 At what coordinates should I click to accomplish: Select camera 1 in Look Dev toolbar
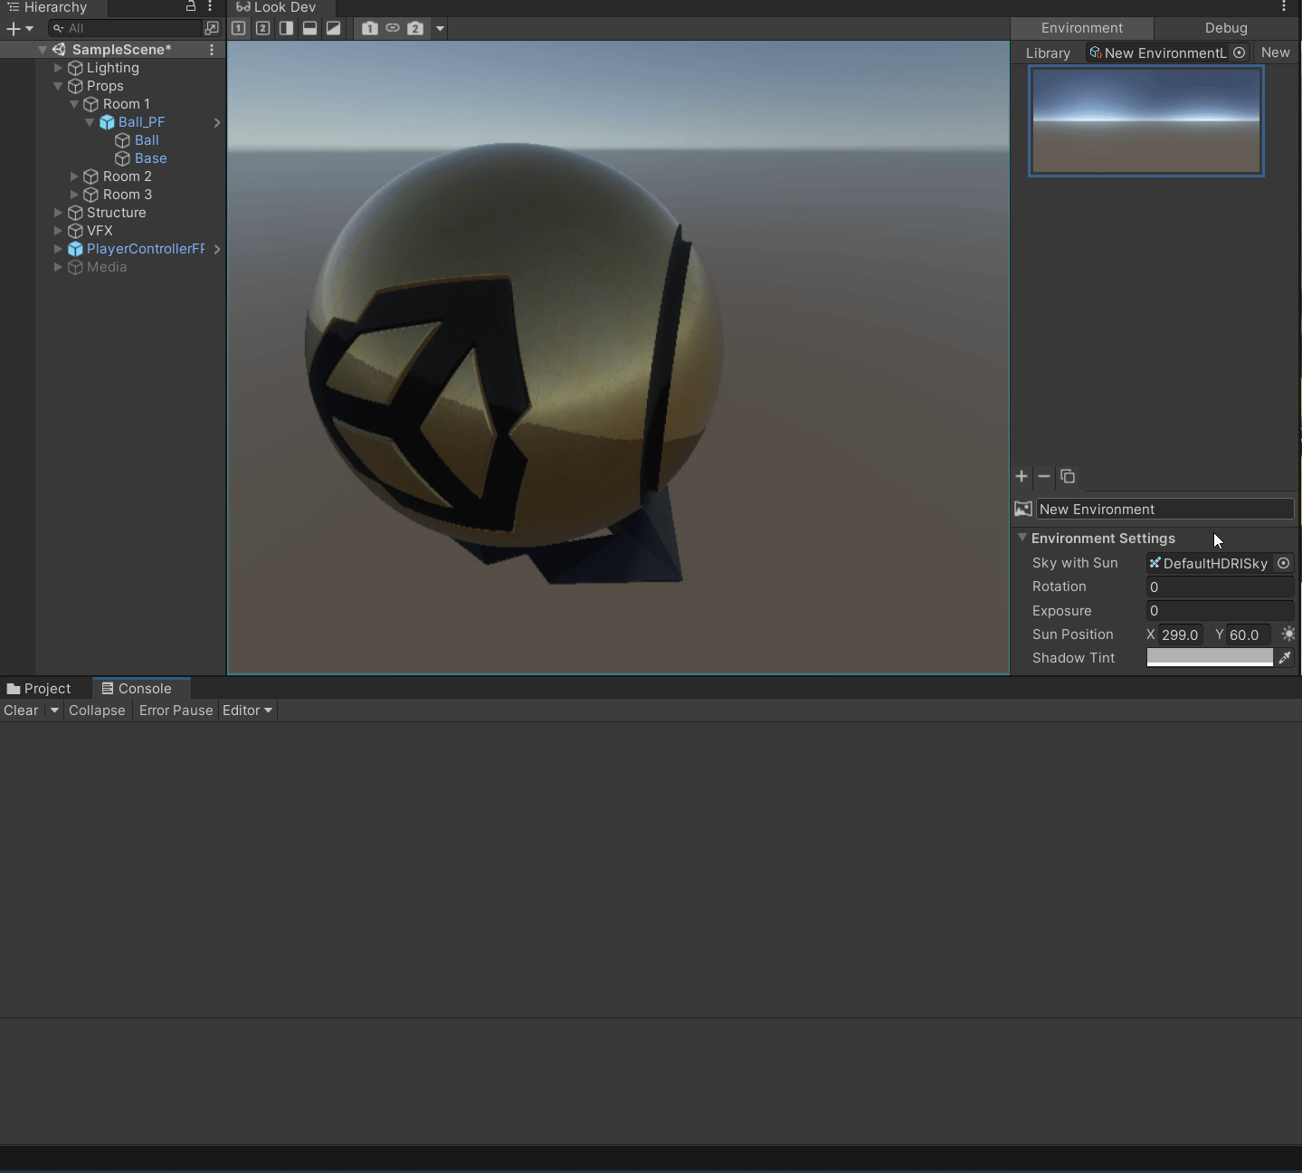tap(369, 28)
